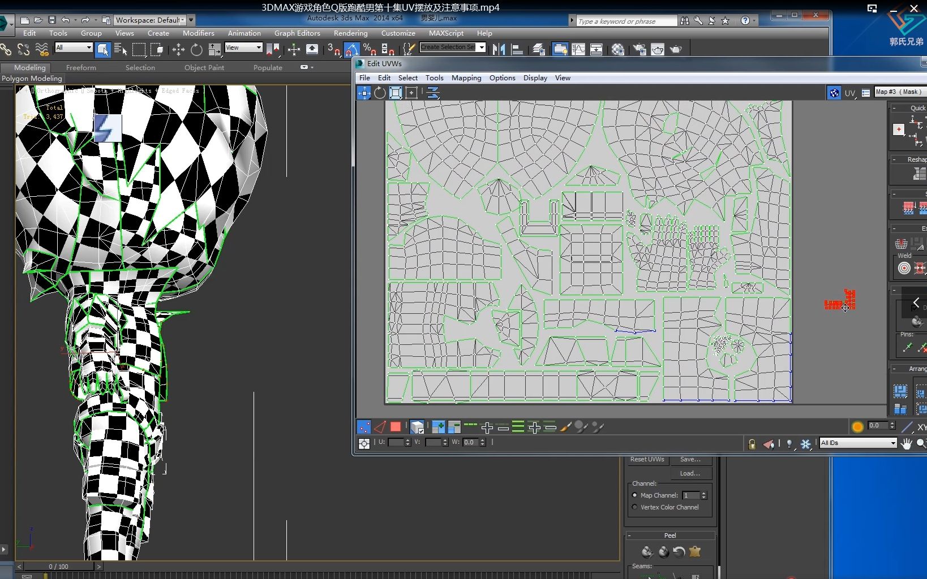Image resolution: width=927 pixels, height=579 pixels.
Task: Toggle Percent Snap in main toolbar
Action: click(370, 50)
